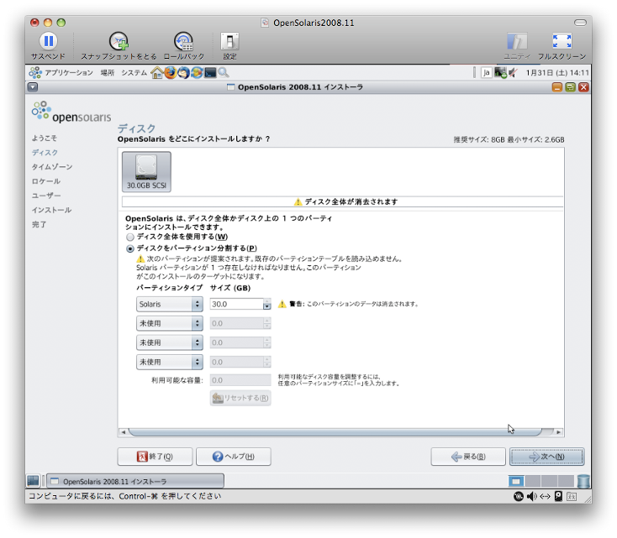Open the virtual machine settings (設定) icon

229,41
